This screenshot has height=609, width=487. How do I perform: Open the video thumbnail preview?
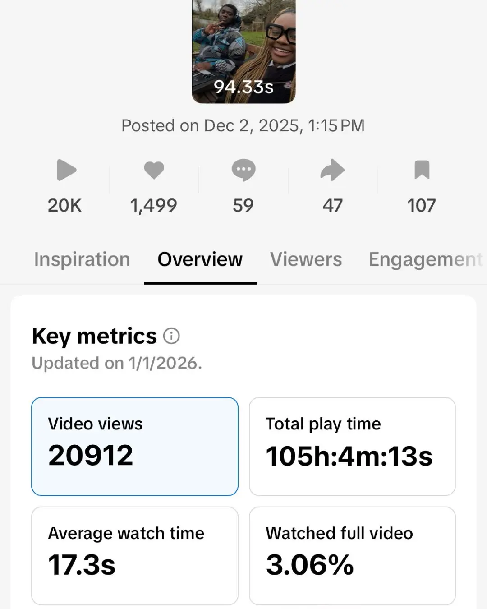[243, 51]
